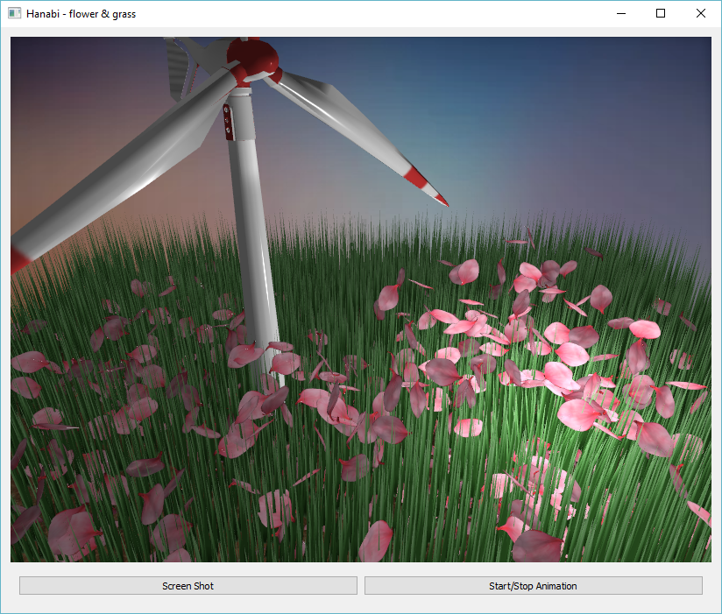Click the wind turbine red hub

tap(252, 60)
